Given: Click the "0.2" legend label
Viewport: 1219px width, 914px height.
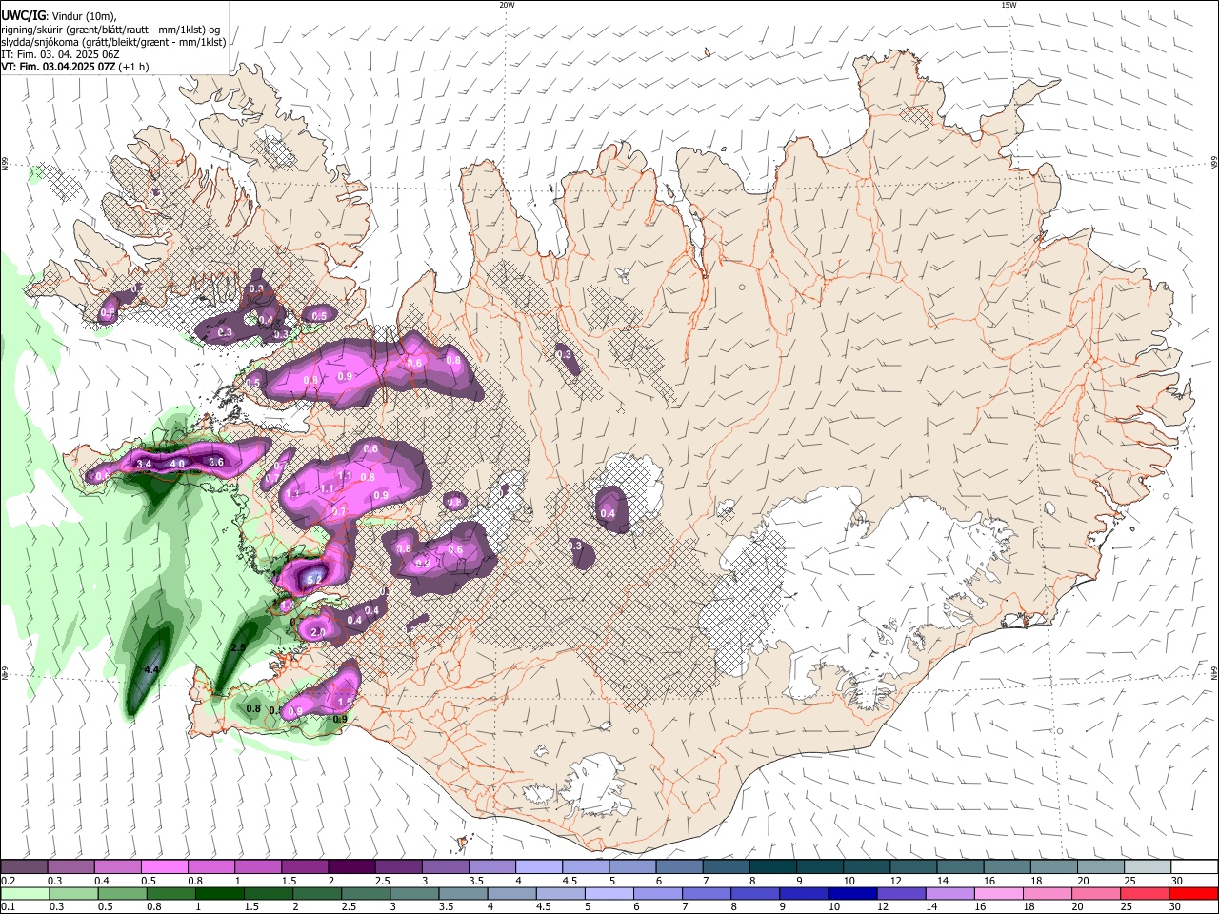Looking at the screenshot, I should click(8, 881).
